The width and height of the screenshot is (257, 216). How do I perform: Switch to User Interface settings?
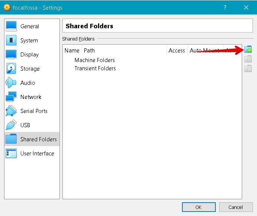tap(37, 154)
